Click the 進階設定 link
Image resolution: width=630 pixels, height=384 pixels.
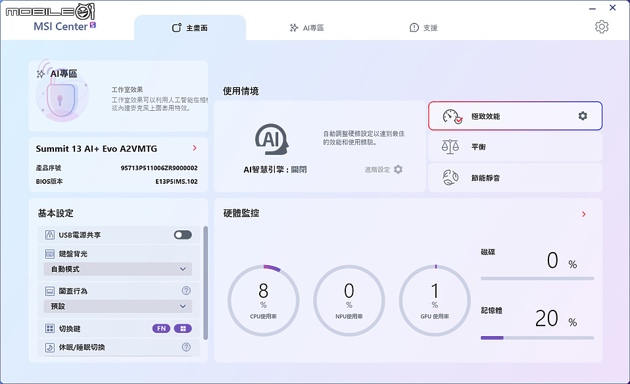tap(377, 170)
